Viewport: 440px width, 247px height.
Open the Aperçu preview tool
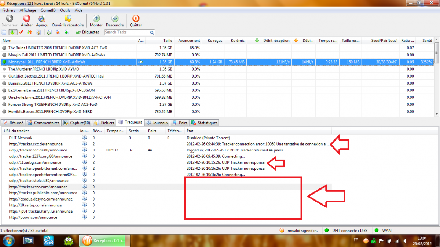point(42,20)
